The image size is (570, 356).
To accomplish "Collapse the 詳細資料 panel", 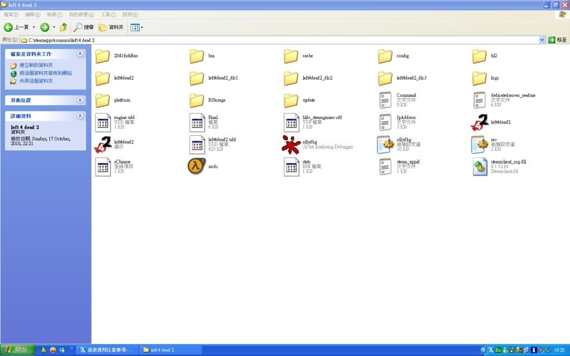I will [x=80, y=116].
